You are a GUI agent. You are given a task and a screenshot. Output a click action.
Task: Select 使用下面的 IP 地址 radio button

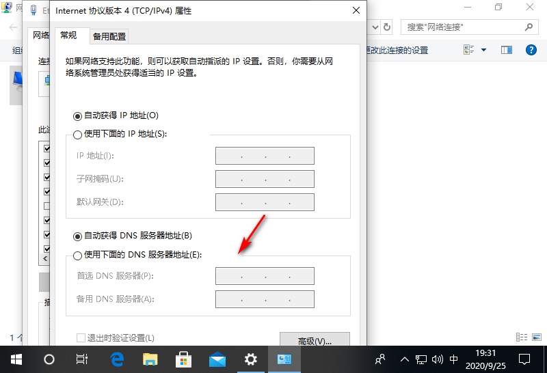(77, 135)
